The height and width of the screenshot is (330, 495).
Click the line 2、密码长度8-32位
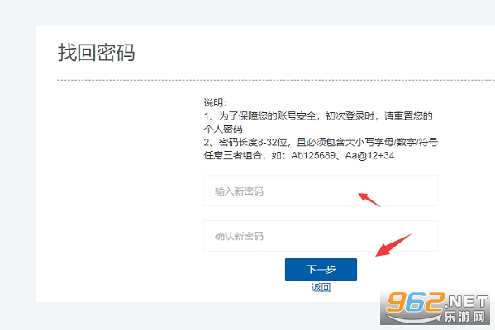tap(245, 142)
